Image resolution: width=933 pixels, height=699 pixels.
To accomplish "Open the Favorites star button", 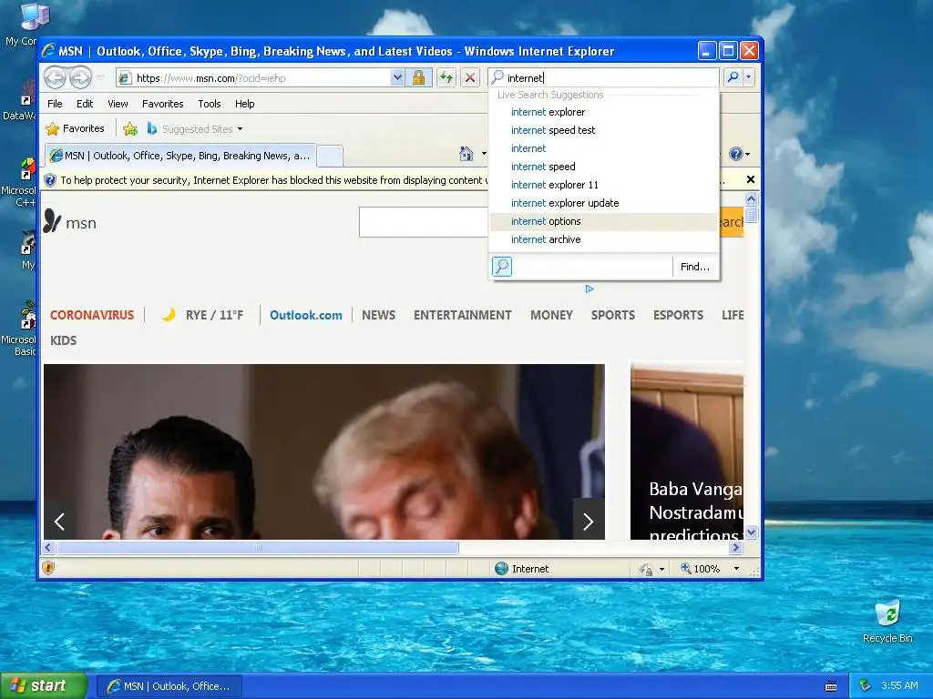I will (x=75, y=128).
